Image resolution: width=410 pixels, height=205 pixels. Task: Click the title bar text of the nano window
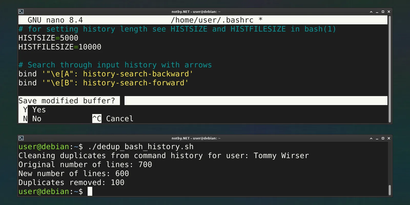tap(196, 12)
